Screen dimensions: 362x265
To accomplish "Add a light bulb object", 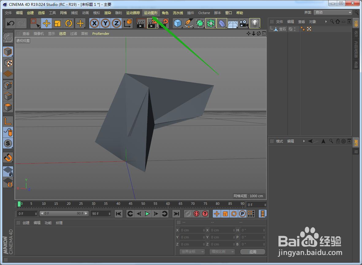I will coord(255,23).
